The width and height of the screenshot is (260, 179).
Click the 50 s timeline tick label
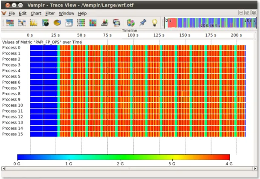81,35
